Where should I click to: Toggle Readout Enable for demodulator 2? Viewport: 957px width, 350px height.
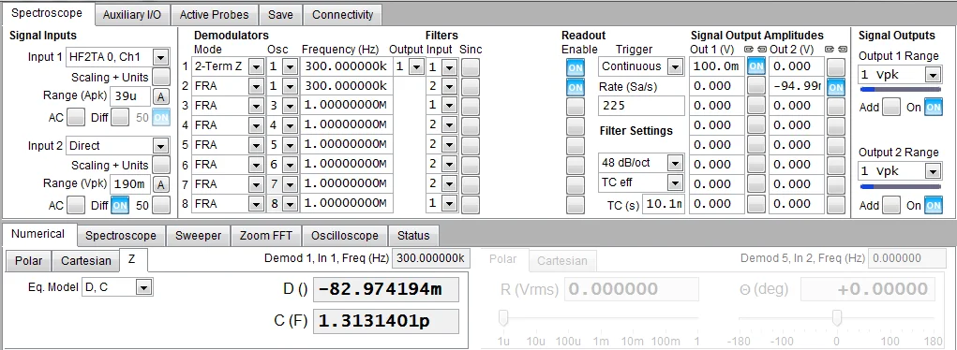(575, 87)
